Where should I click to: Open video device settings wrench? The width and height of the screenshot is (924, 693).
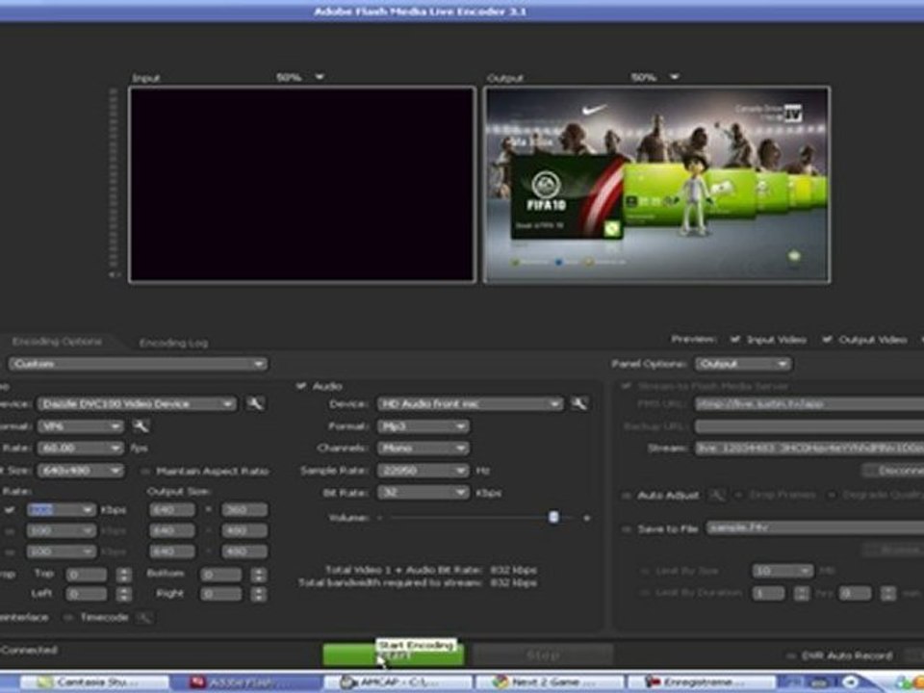coord(255,403)
